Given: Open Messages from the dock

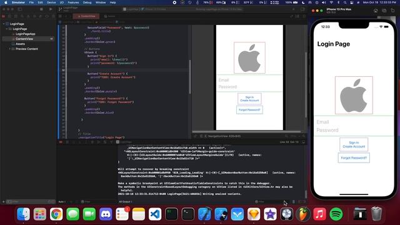Looking at the screenshot, I should [72, 214].
